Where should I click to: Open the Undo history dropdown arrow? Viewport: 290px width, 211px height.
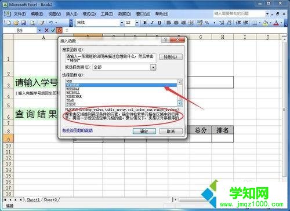pyautogui.click(x=56, y=23)
